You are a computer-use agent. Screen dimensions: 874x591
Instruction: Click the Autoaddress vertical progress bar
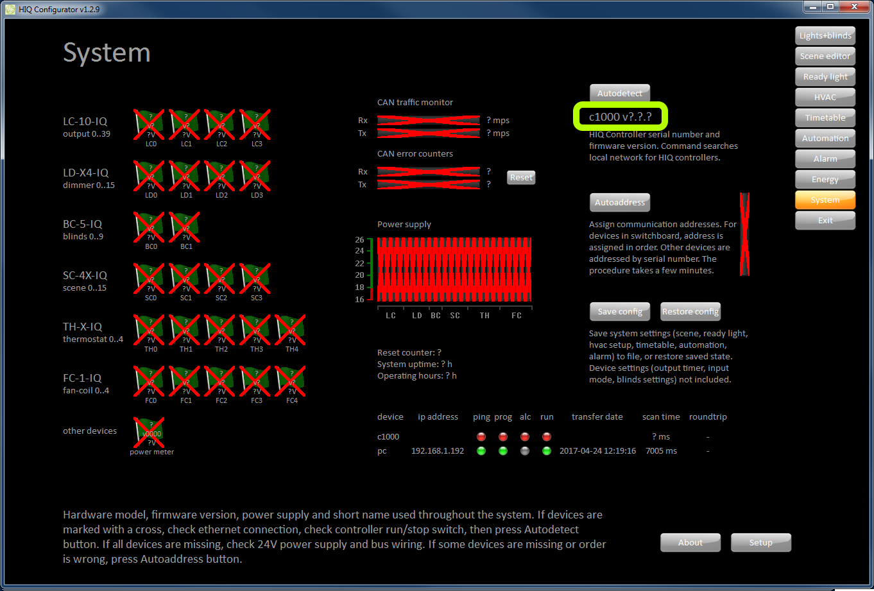(x=744, y=234)
